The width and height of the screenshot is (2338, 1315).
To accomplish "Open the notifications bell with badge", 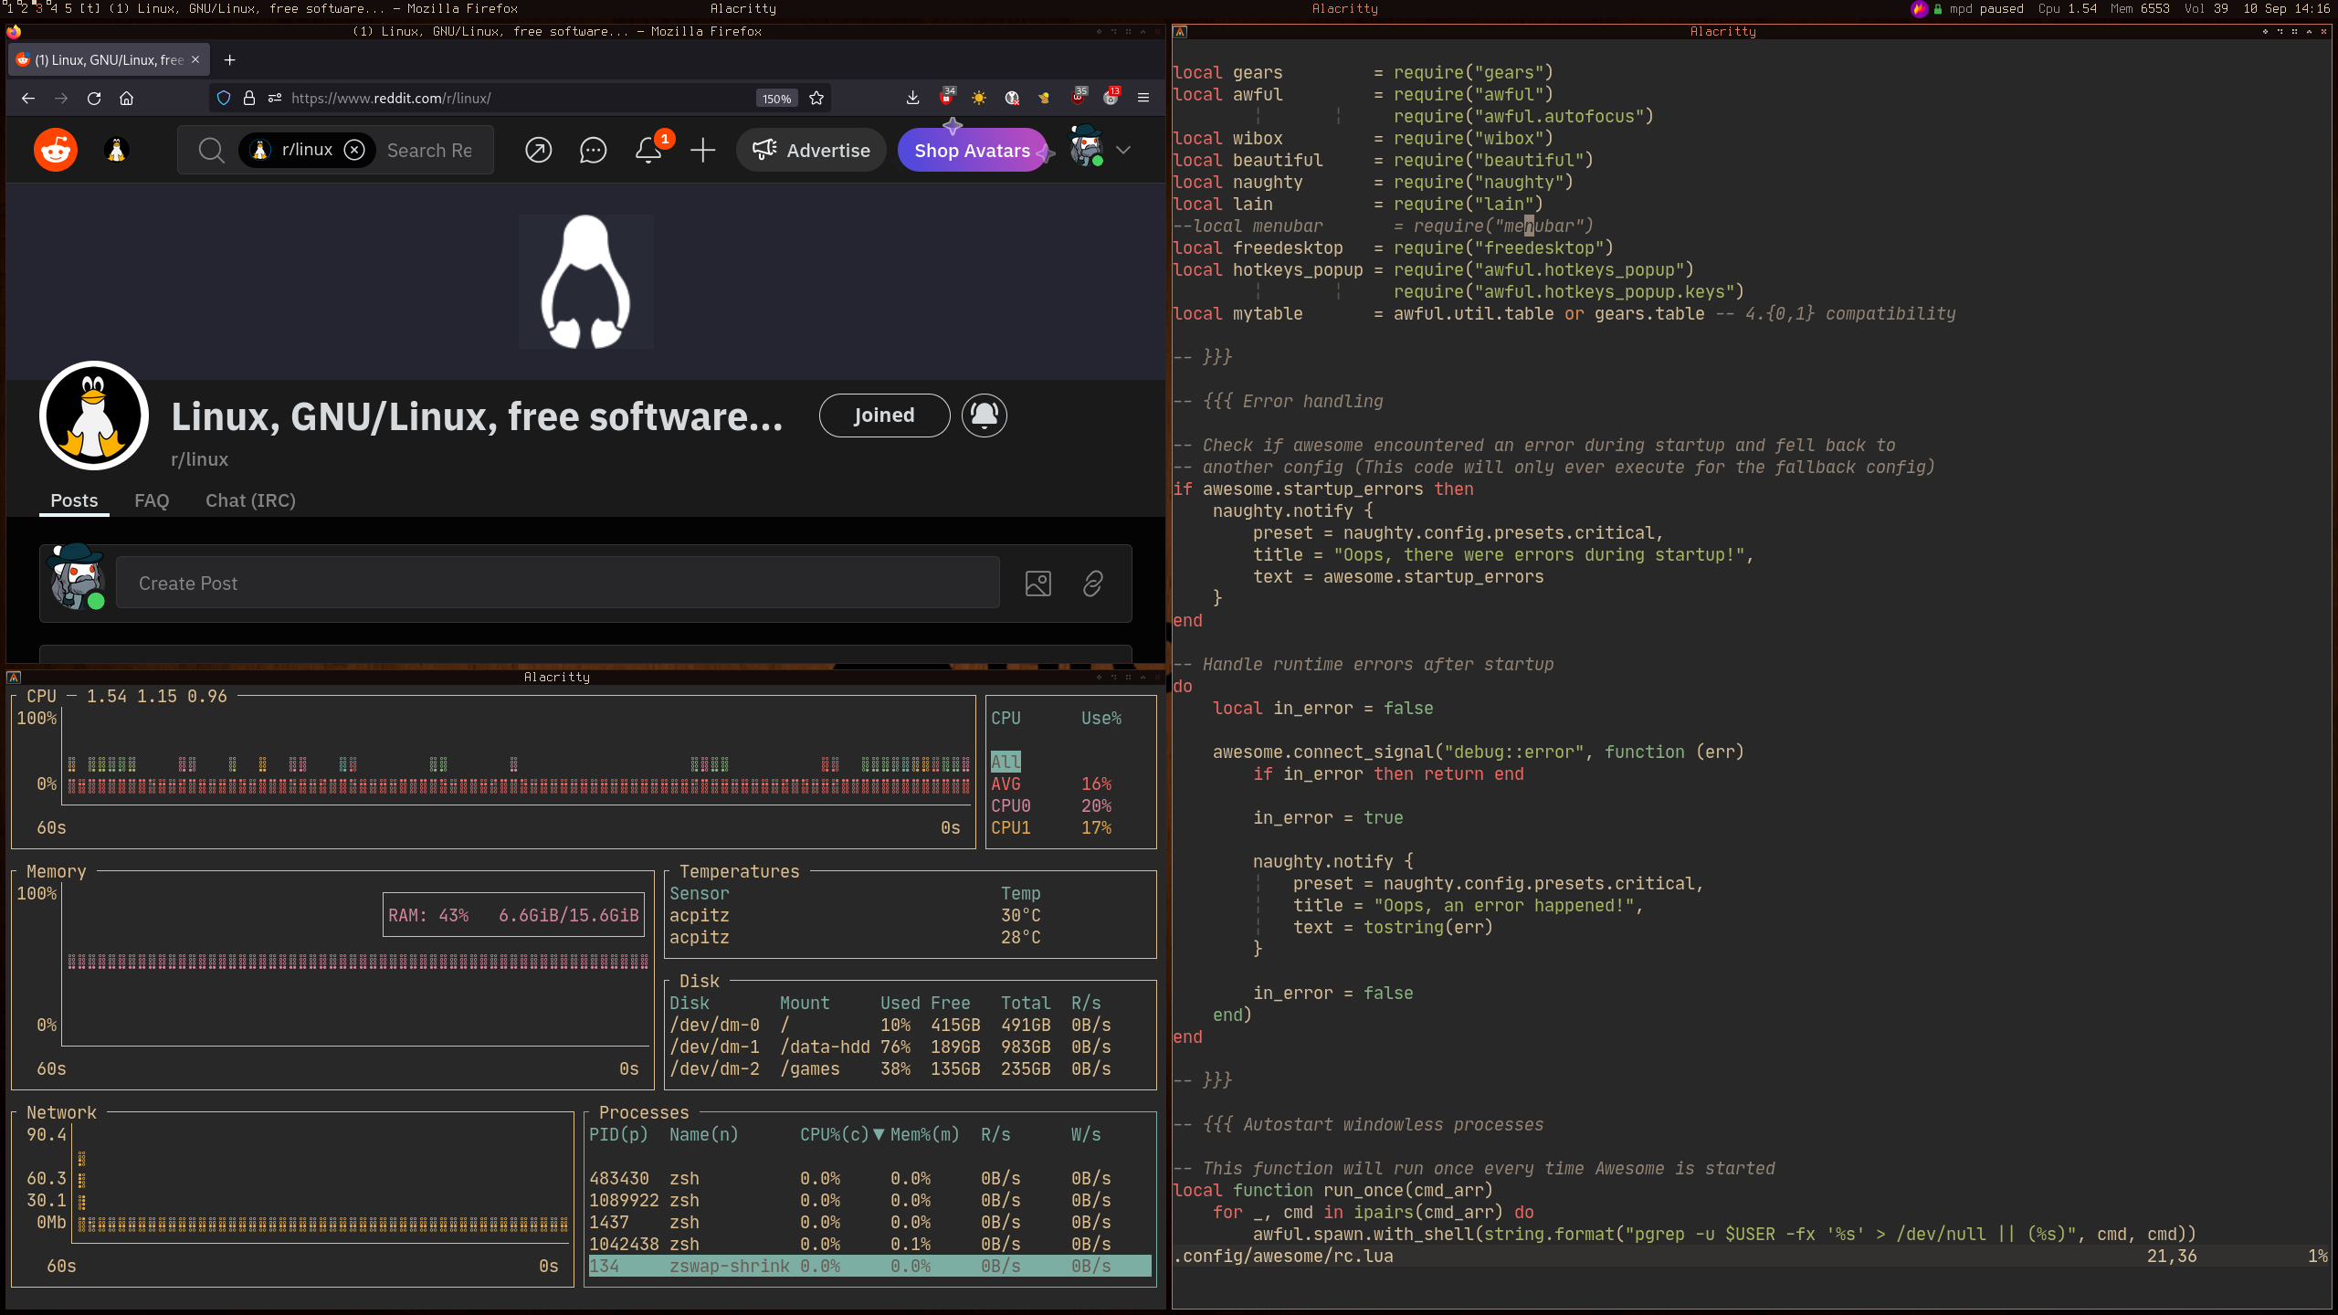I will coord(648,150).
